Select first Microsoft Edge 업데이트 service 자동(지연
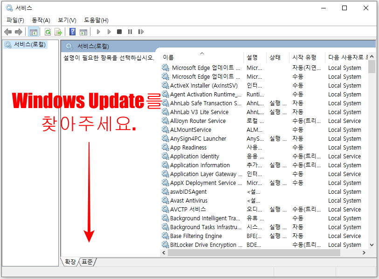 (264, 68)
